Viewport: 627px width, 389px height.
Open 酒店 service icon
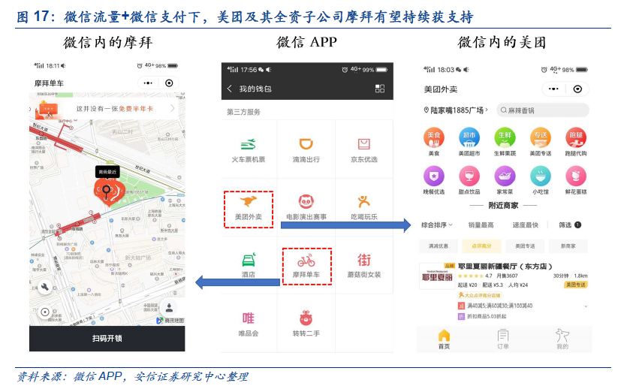(x=249, y=265)
